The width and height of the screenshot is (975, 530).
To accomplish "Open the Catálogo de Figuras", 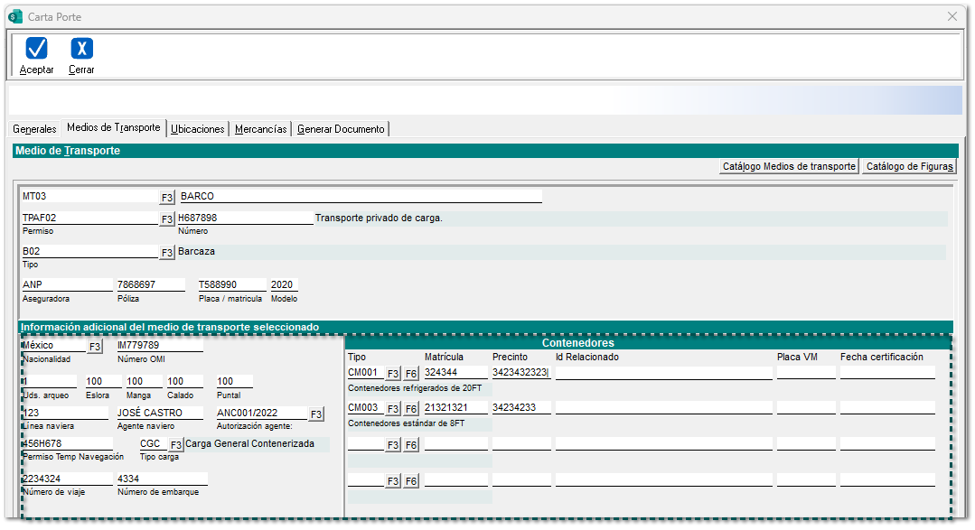I will (x=909, y=166).
